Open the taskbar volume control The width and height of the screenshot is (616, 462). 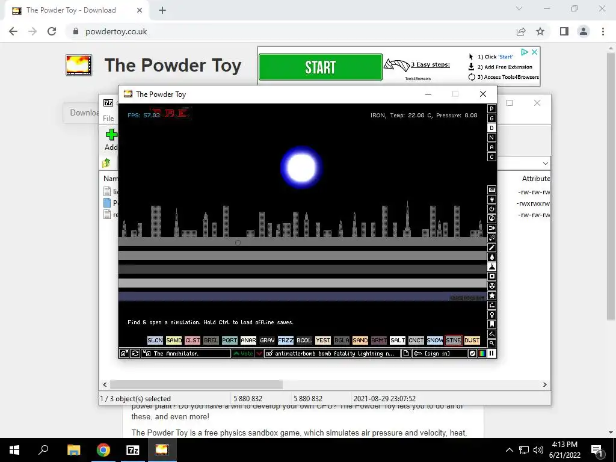[538, 450]
